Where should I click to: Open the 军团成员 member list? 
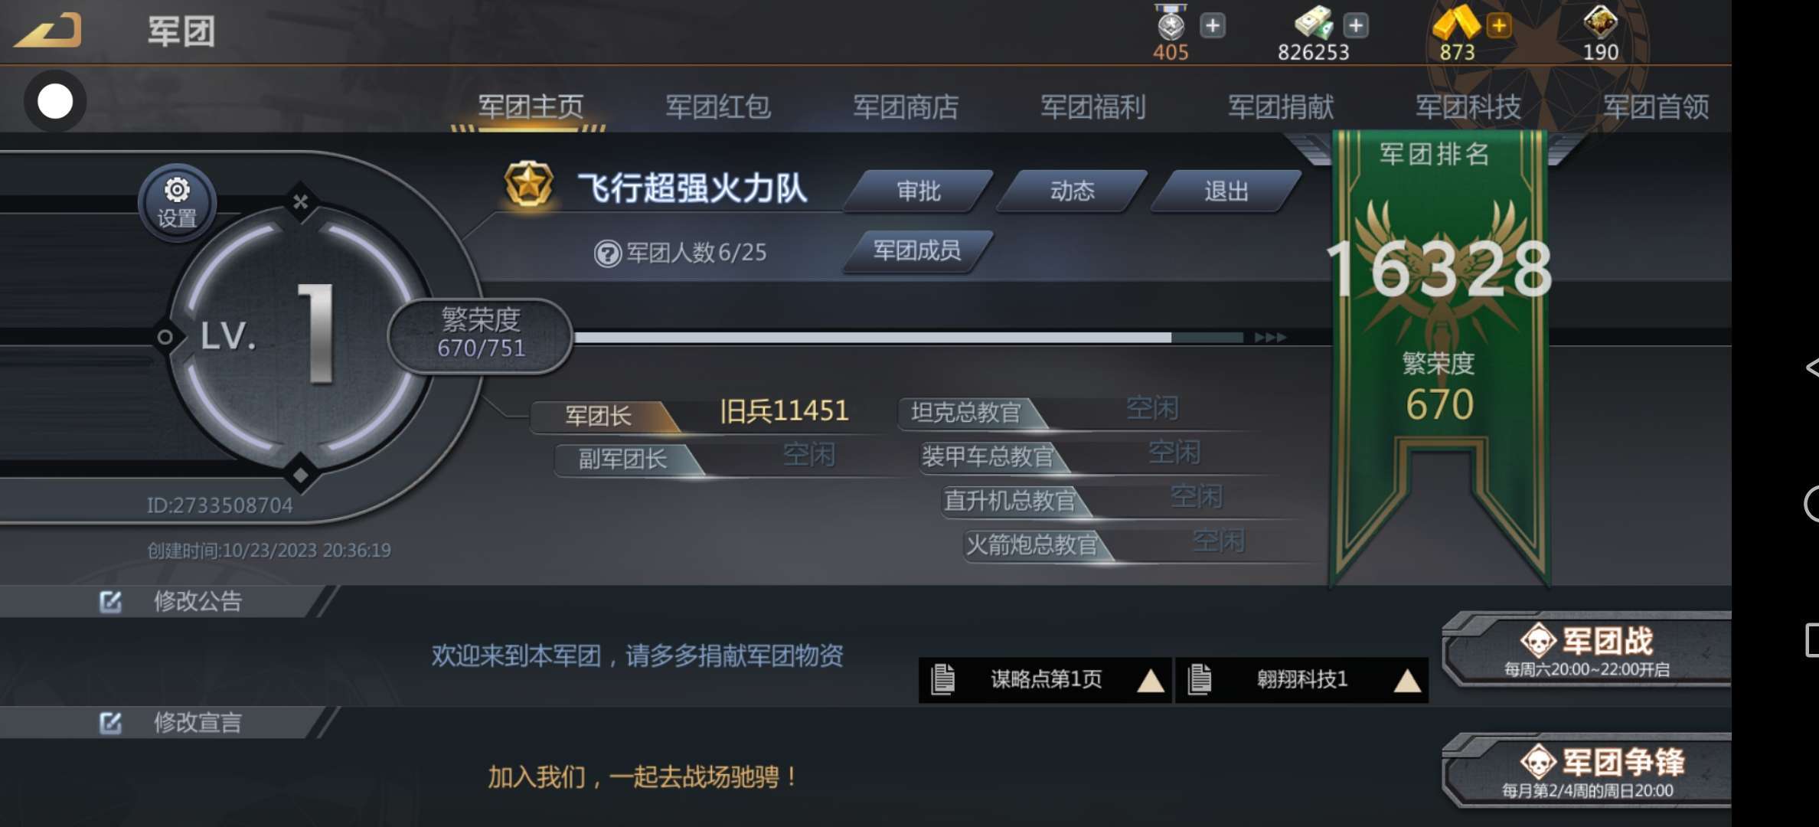coord(917,250)
